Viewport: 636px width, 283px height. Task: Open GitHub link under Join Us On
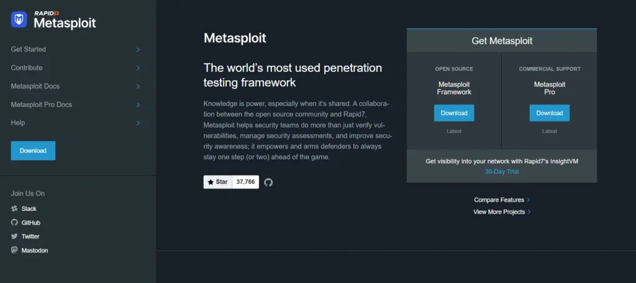[31, 223]
